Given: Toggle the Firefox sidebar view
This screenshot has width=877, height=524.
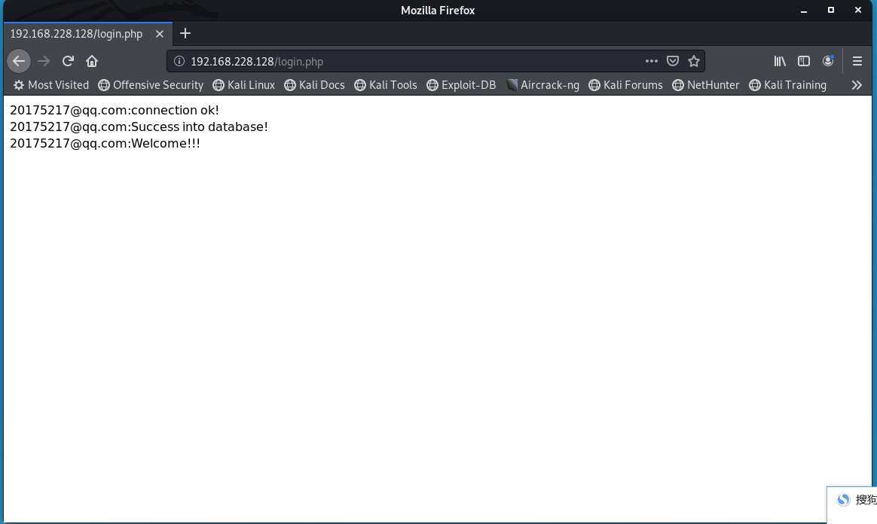Looking at the screenshot, I should pos(804,62).
